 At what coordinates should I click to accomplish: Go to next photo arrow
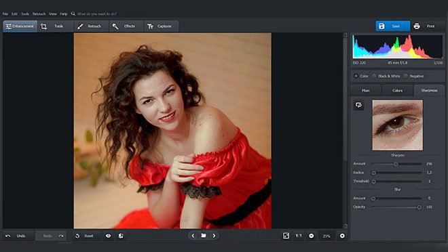tap(214, 236)
